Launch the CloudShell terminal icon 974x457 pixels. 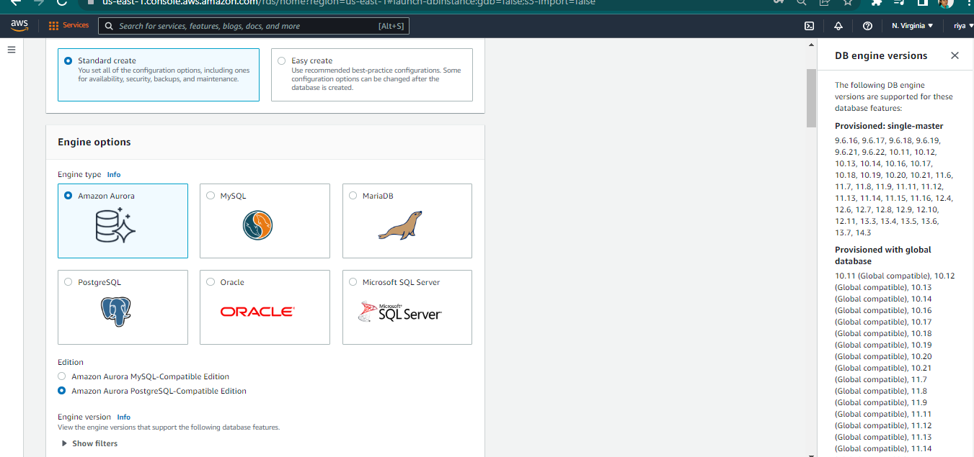[809, 26]
